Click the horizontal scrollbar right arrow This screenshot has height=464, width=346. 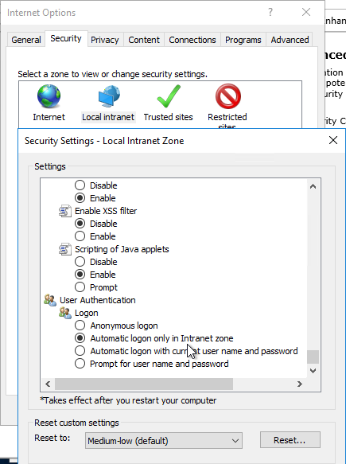coord(300,384)
